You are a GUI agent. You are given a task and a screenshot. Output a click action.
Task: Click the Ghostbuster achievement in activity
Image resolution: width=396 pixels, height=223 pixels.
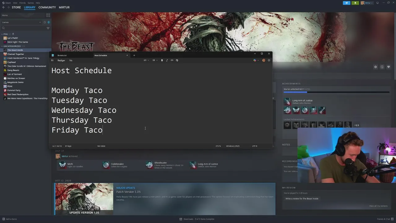[165, 165]
